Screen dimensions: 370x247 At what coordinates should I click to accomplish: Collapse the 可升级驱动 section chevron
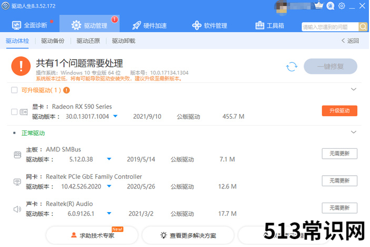click(354, 89)
